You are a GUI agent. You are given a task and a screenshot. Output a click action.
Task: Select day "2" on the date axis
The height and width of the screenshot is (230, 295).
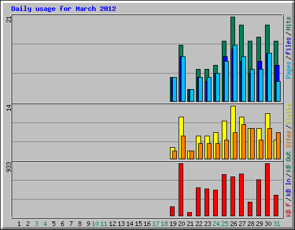[28, 224]
